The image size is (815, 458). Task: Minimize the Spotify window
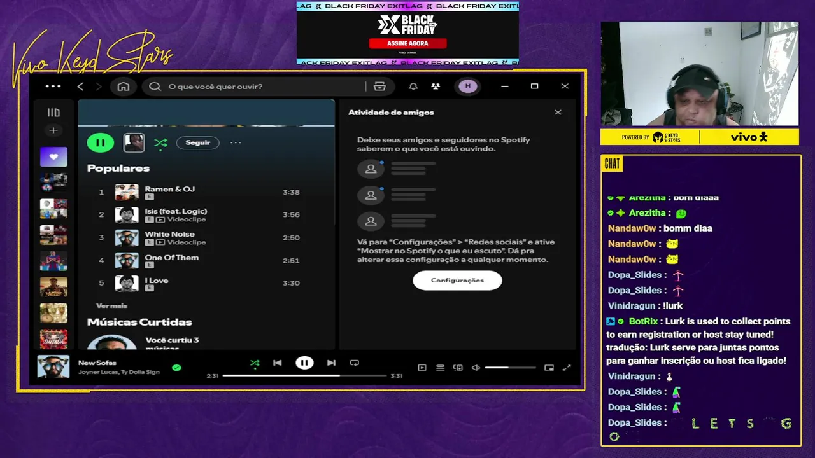[x=505, y=87]
